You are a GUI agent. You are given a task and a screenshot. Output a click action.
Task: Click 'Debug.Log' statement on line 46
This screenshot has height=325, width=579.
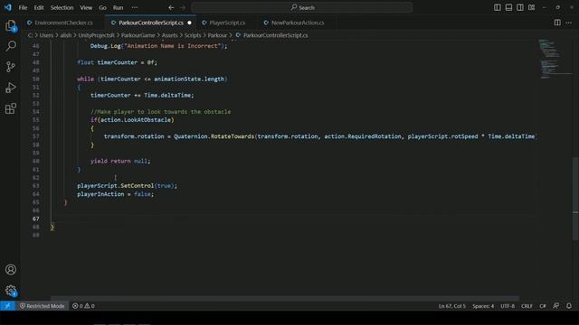pyautogui.click(x=159, y=46)
